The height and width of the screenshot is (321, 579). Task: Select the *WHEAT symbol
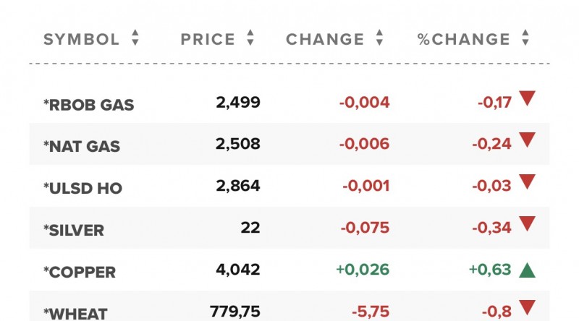[x=75, y=314]
